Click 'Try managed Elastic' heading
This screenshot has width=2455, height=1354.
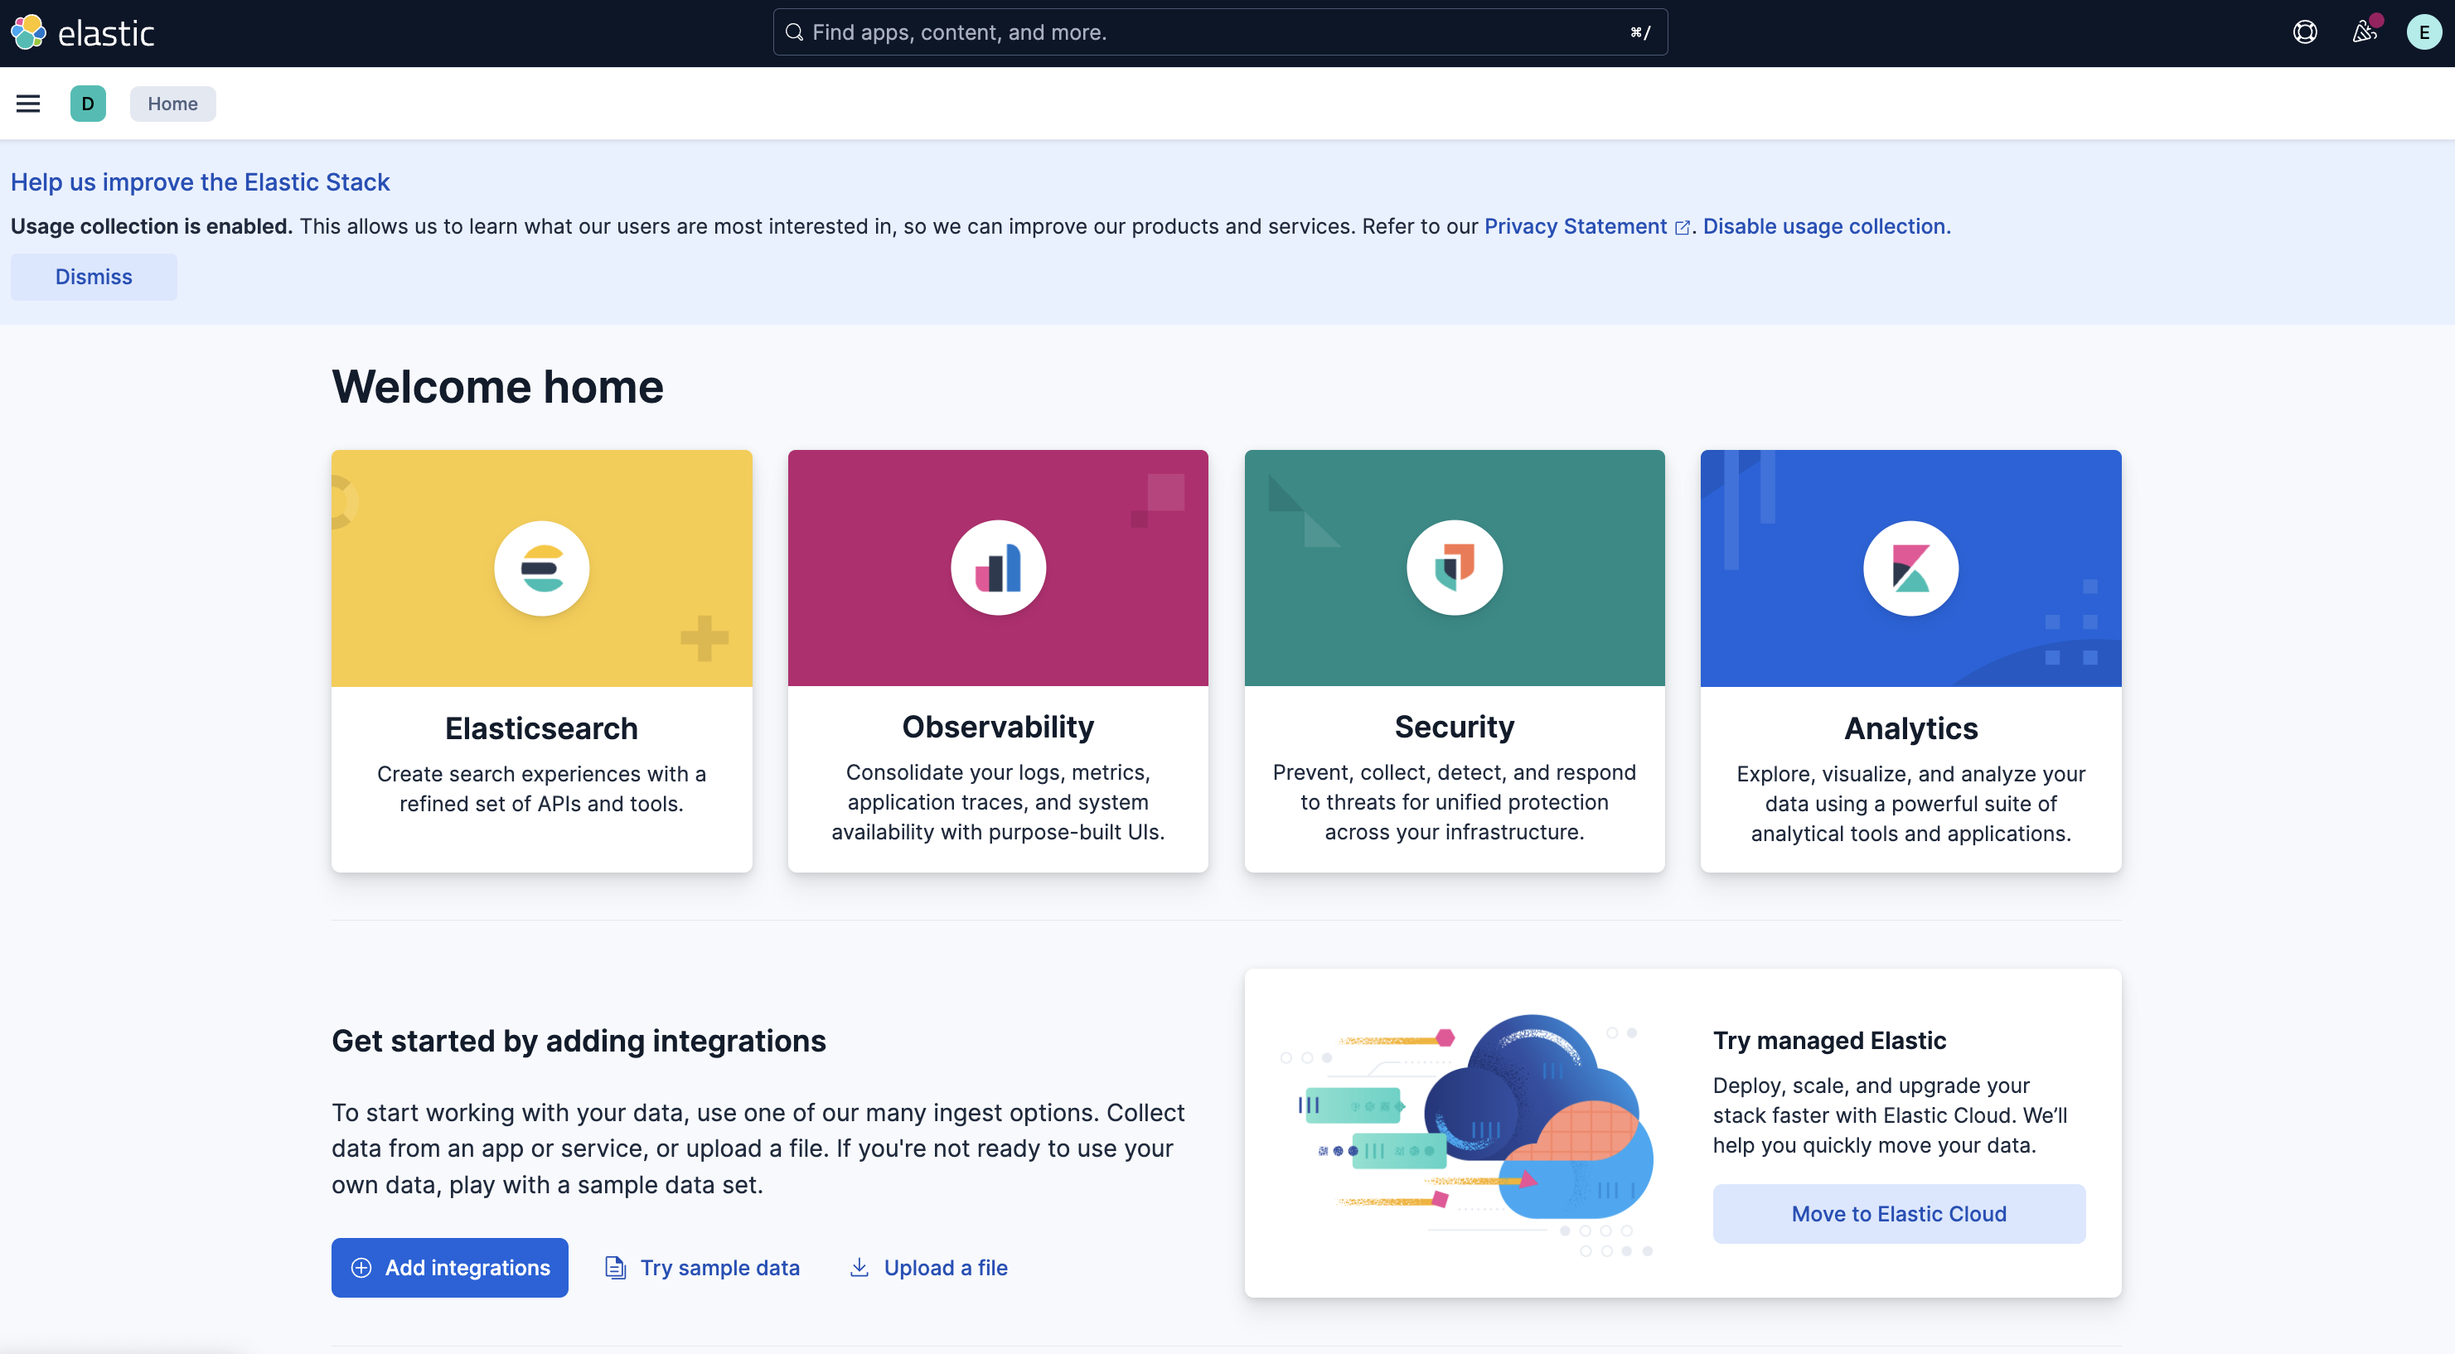[1829, 1040]
